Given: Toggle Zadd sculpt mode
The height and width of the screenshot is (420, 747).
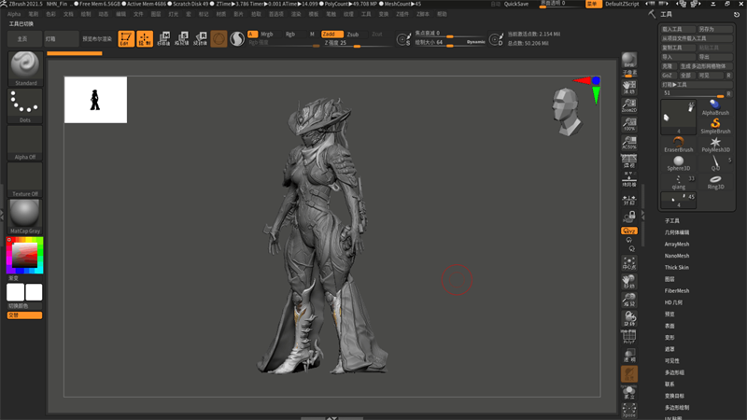Looking at the screenshot, I should click(331, 34).
